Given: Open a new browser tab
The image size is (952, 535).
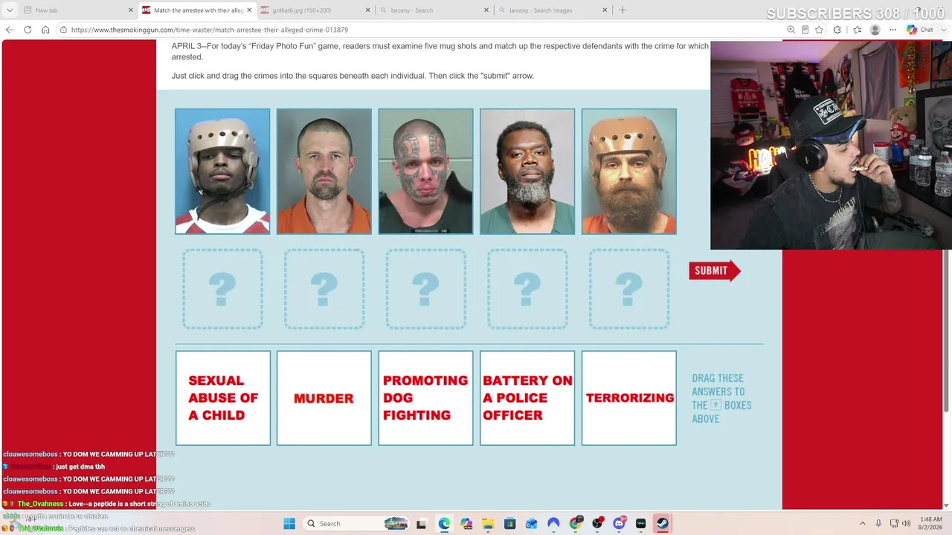Looking at the screenshot, I should (x=623, y=10).
